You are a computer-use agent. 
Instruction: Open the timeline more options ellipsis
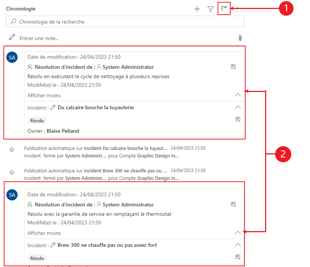click(x=237, y=9)
